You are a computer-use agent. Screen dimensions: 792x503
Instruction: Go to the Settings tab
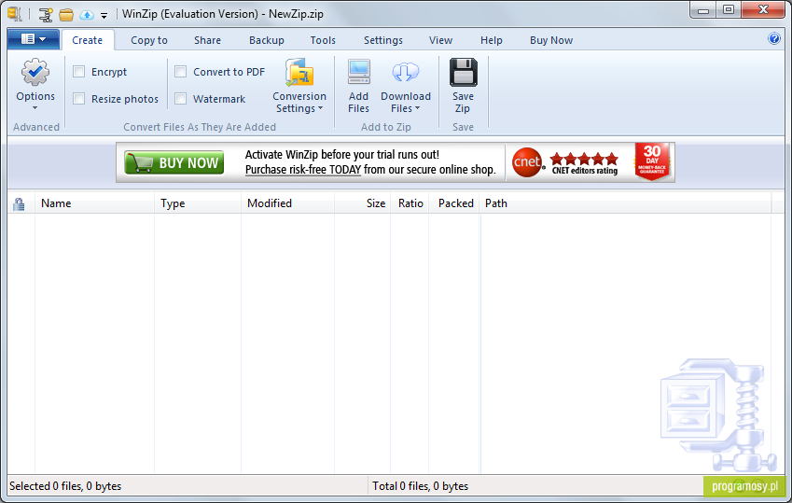(383, 40)
